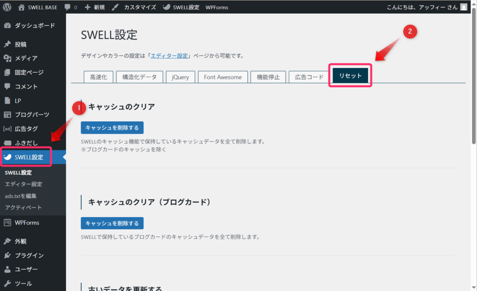
Task: Open エディター設定 submenu item
Action: click(x=23, y=184)
